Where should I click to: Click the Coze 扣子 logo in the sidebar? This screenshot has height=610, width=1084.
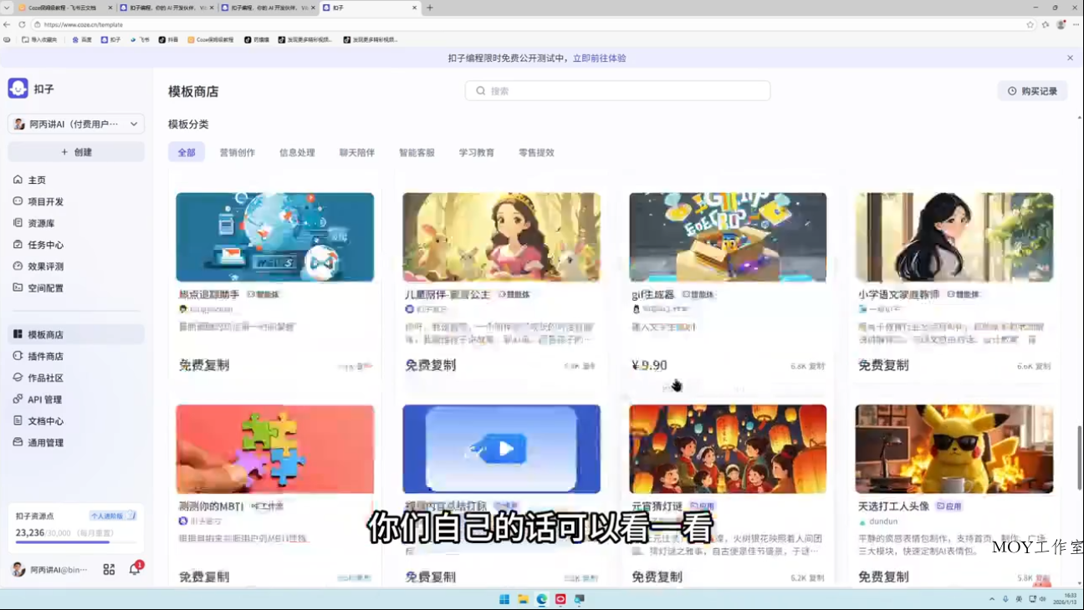coord(18,89)
